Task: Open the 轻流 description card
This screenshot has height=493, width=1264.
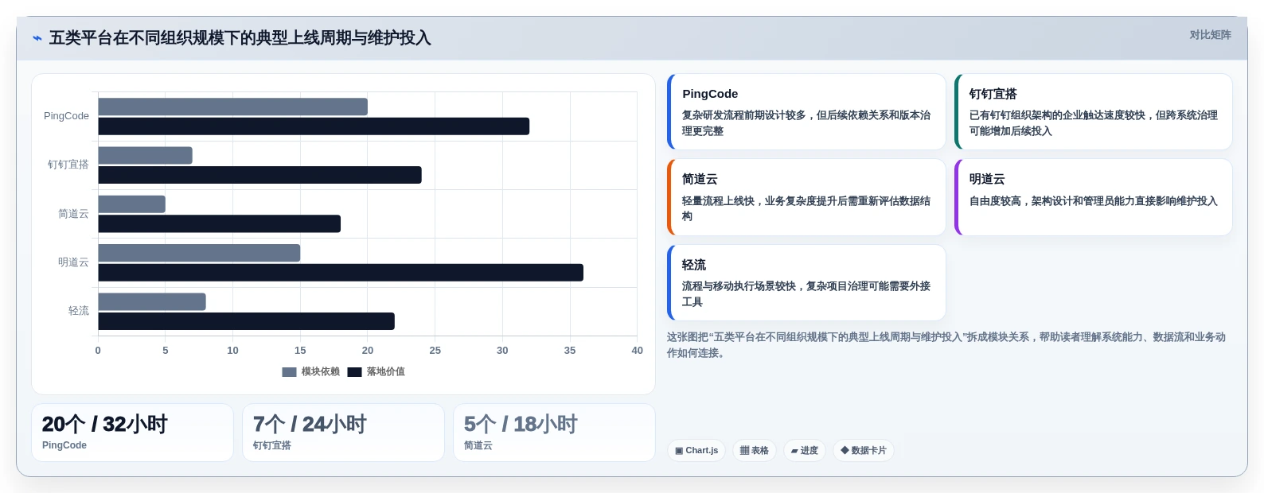Action: point(806,283)
